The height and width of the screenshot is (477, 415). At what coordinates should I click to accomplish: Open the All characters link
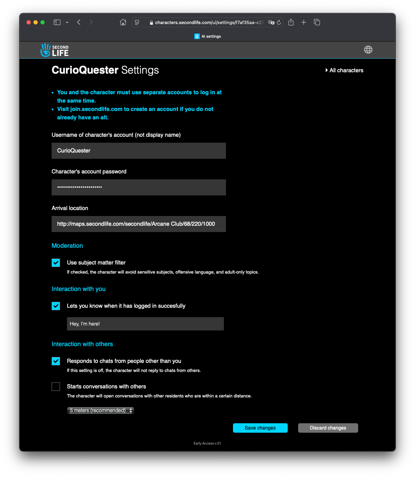click(x=344, y=70)
